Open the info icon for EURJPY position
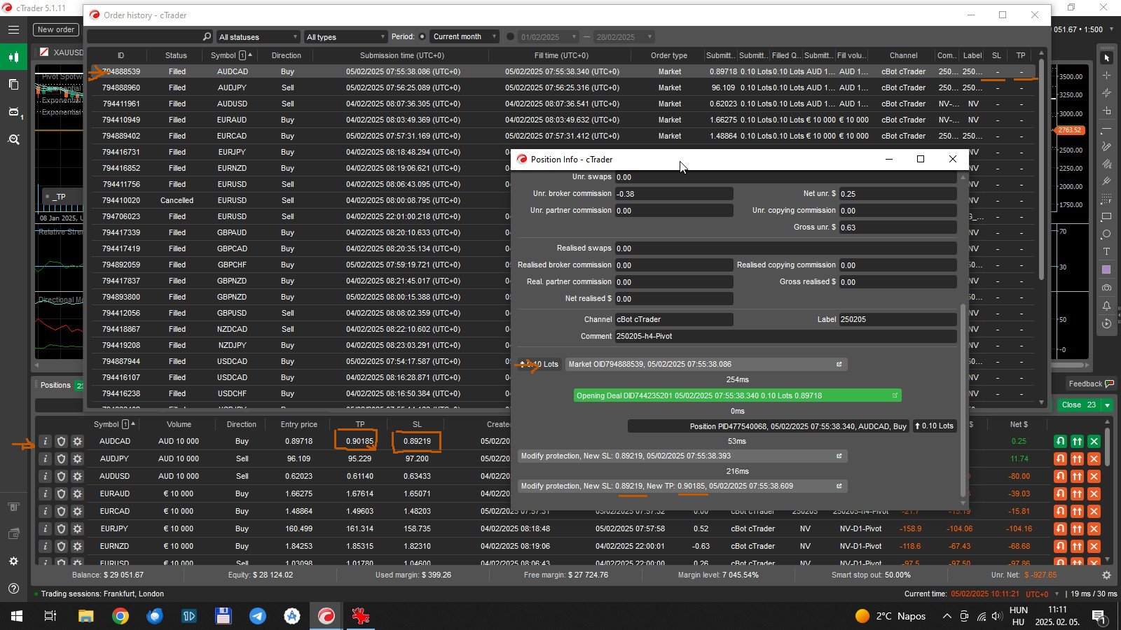The height and width of the screenshot is (630, 1121). click(45, 528)
